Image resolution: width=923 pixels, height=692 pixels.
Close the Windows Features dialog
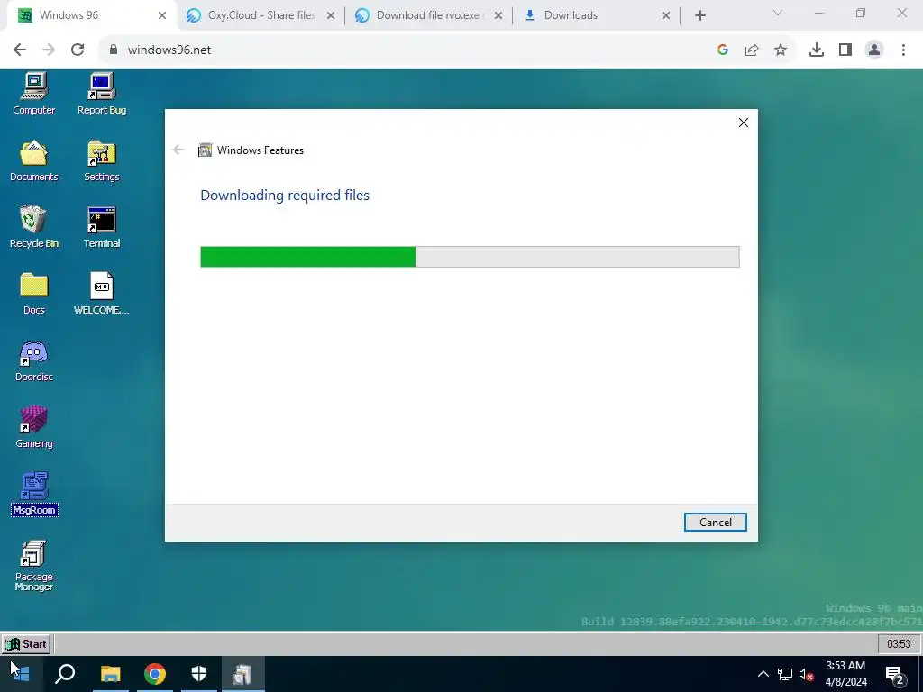[744, 123]
